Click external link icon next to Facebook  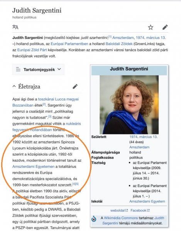pyautogui.click(x=148, y=210)
